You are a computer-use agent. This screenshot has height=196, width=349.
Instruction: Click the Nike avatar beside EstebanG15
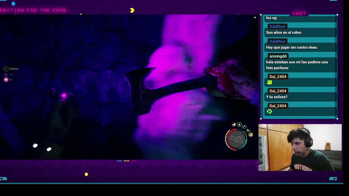coord(6,69)
